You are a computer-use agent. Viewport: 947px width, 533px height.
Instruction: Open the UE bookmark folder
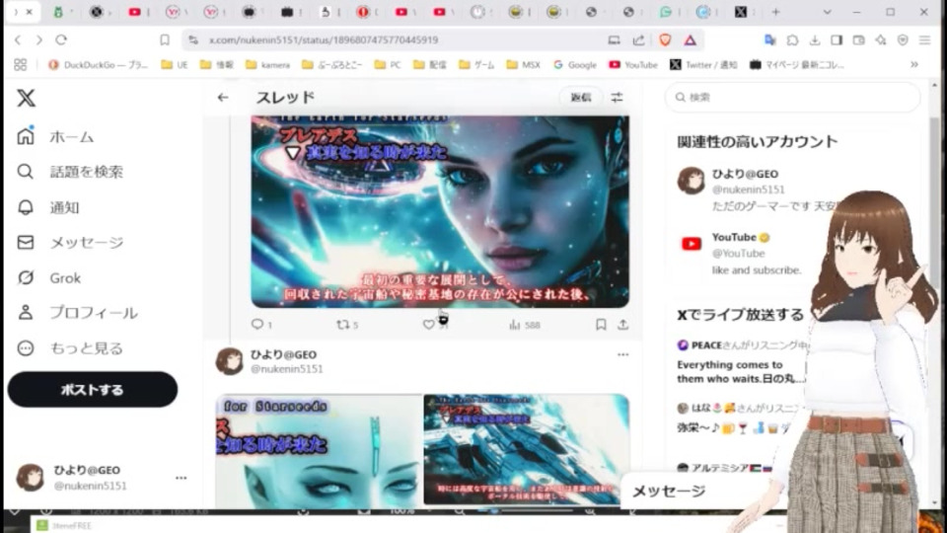point(175,65)
